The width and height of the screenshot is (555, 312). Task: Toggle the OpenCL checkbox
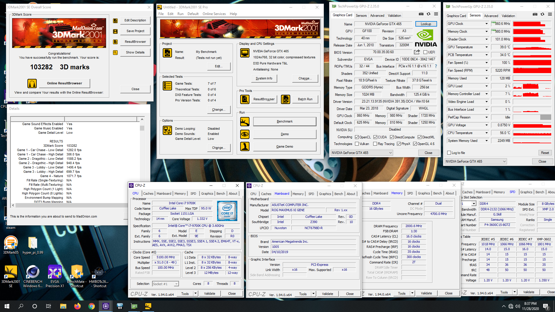[x=357, y=137]
